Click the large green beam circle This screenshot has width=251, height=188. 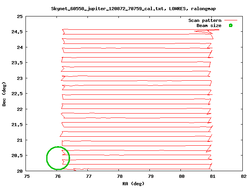click(58, 158)
